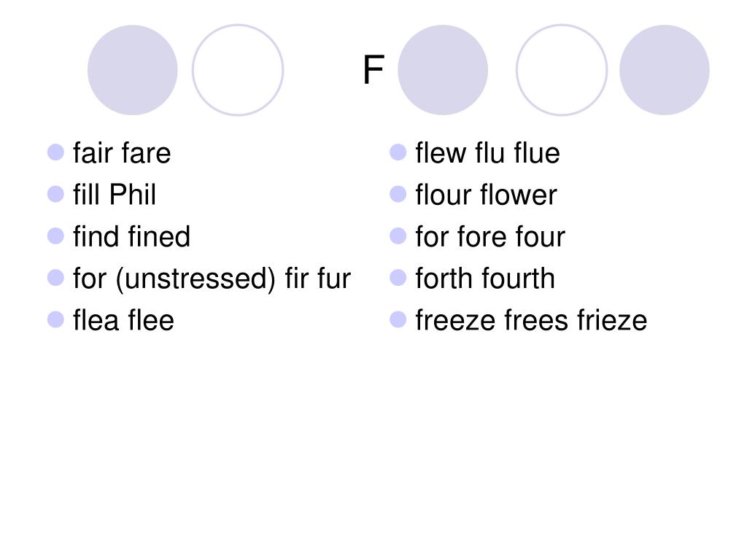Click the find fined text
This screenshot has height=560, width=747.
point(131,236)
